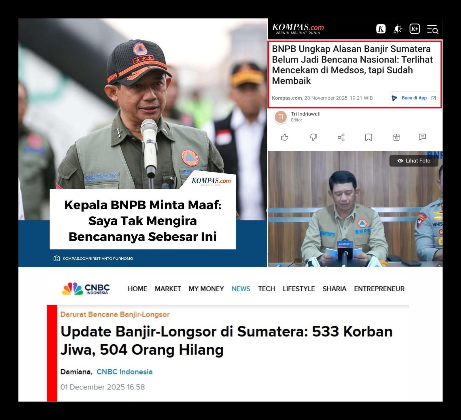This screenshot has width=461, height=420.
Task: Open the MARKET menu on CNBC
Action: click(168, 289)
